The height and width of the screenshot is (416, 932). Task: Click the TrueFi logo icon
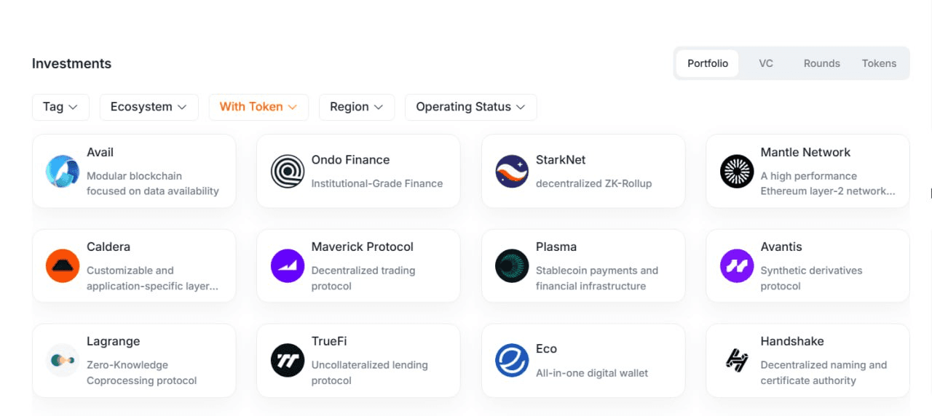[x=288, y=361]
